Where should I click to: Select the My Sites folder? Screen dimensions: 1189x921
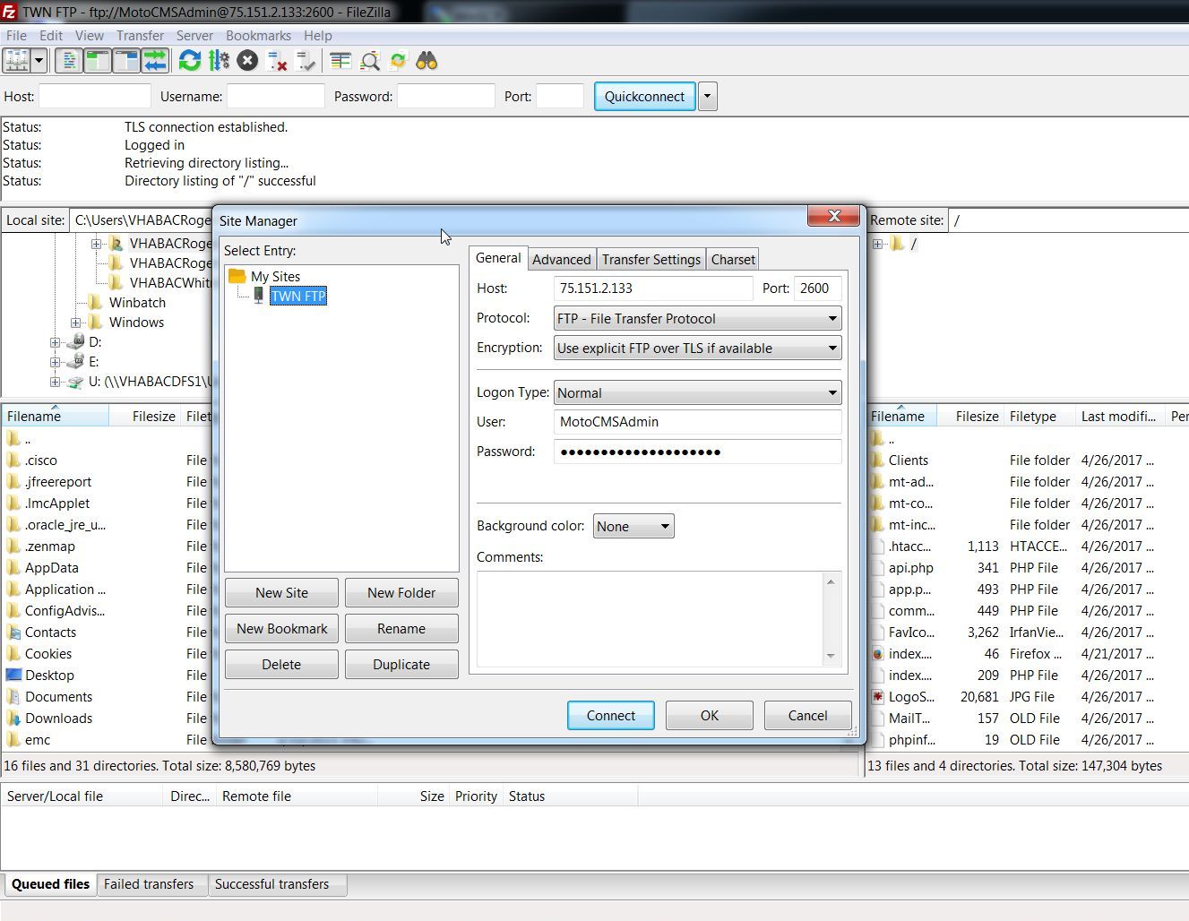coord(275,276)
